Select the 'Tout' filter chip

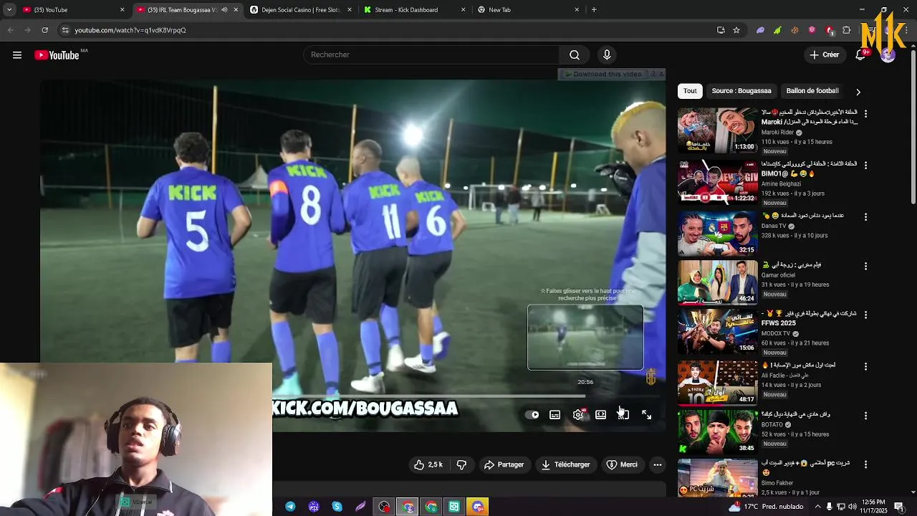pos(690,91)
